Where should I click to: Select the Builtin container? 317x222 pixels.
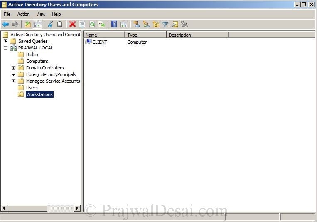[32, 54]
